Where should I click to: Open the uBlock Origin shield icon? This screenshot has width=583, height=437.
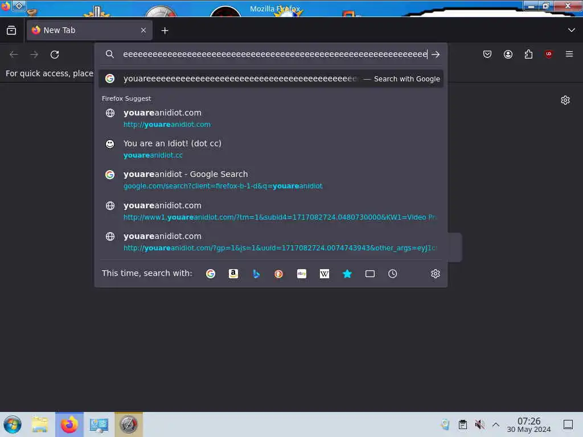pos(549,54)
